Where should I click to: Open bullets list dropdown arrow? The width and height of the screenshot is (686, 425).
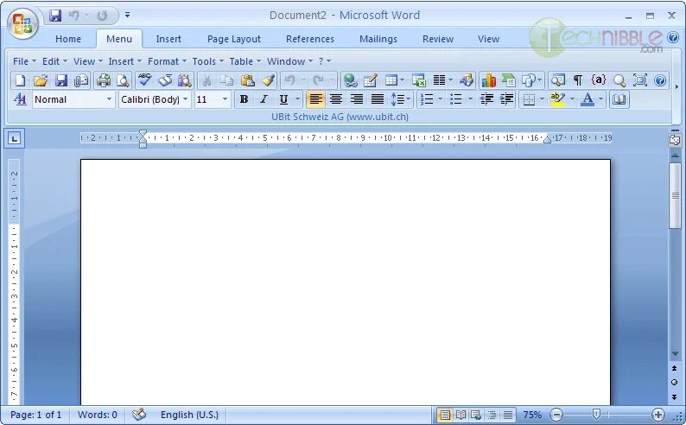470,99
